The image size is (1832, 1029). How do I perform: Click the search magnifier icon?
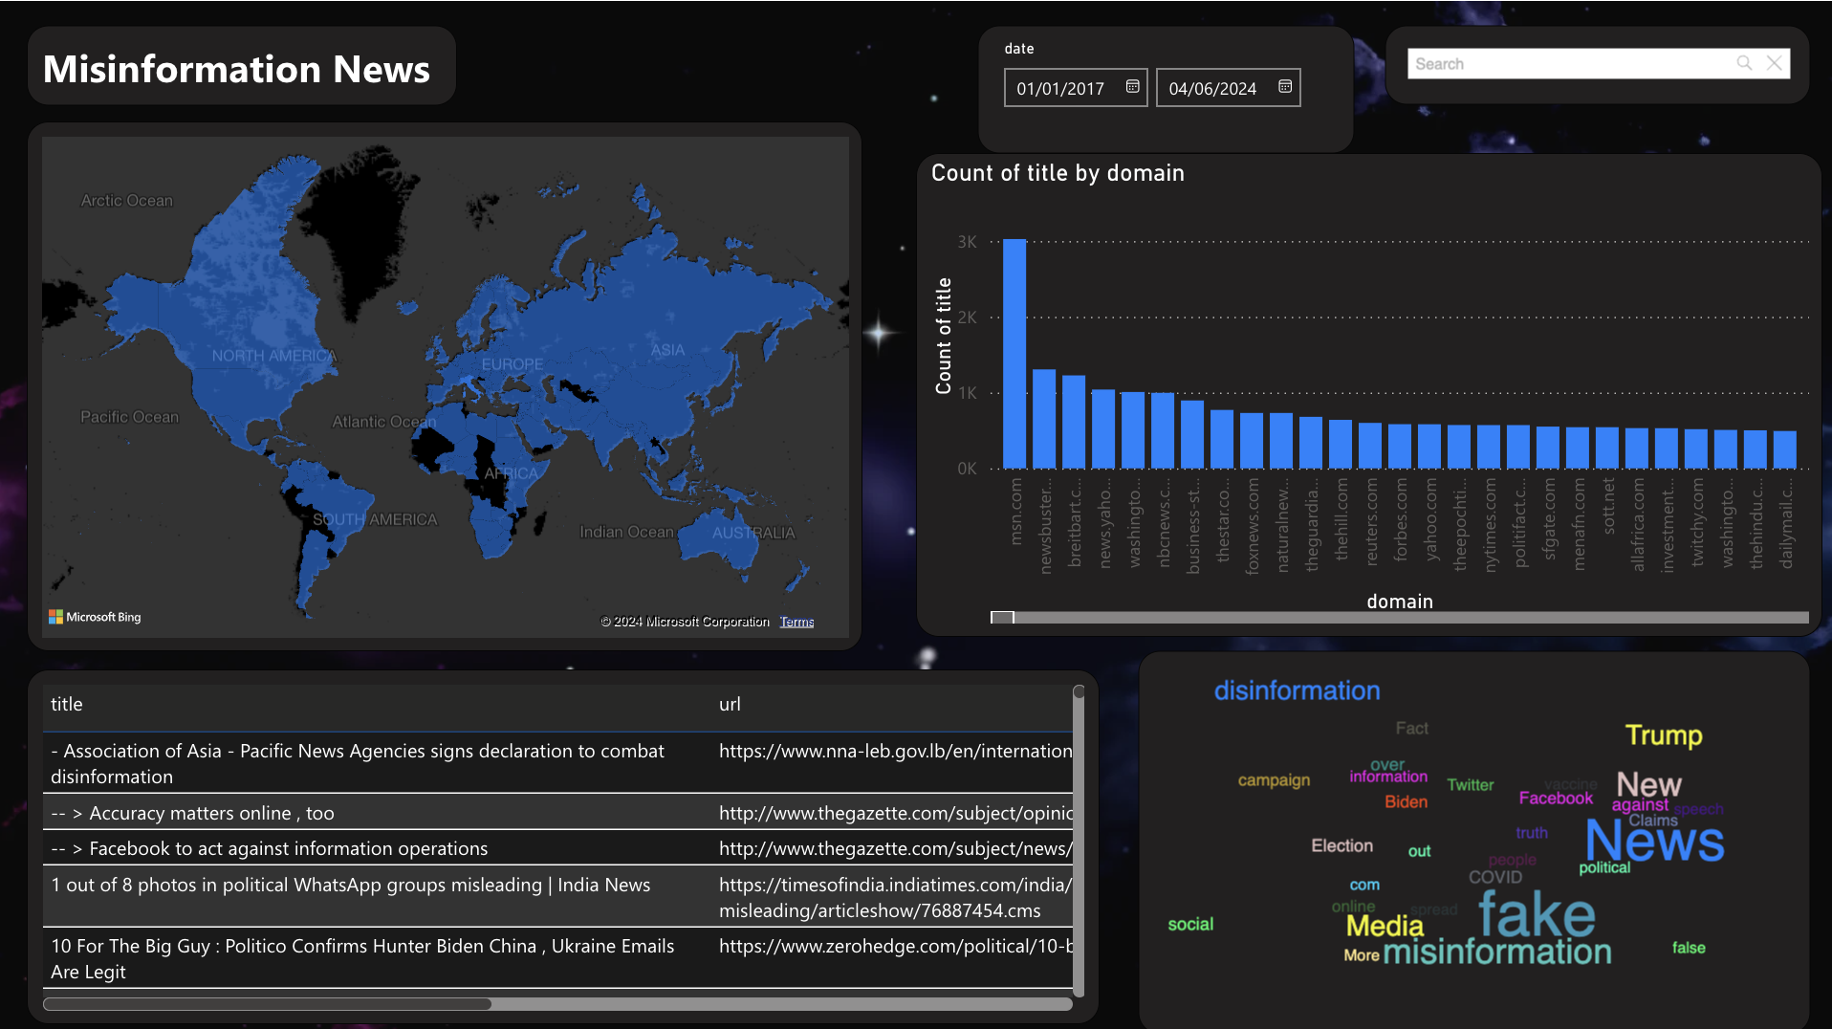[x=1744, y=63]
